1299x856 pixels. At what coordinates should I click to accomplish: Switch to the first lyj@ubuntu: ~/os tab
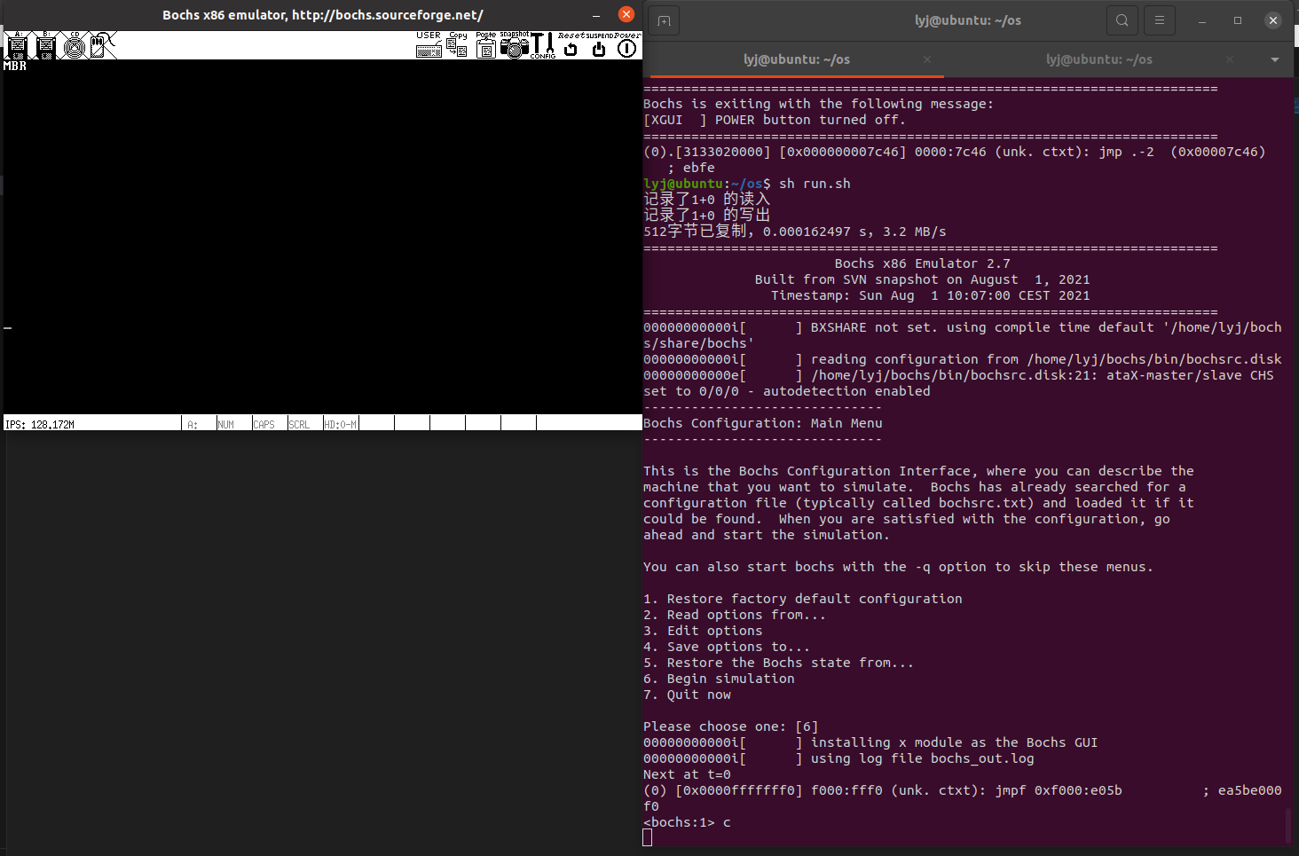pyautogui.click(x=796, y=59)
